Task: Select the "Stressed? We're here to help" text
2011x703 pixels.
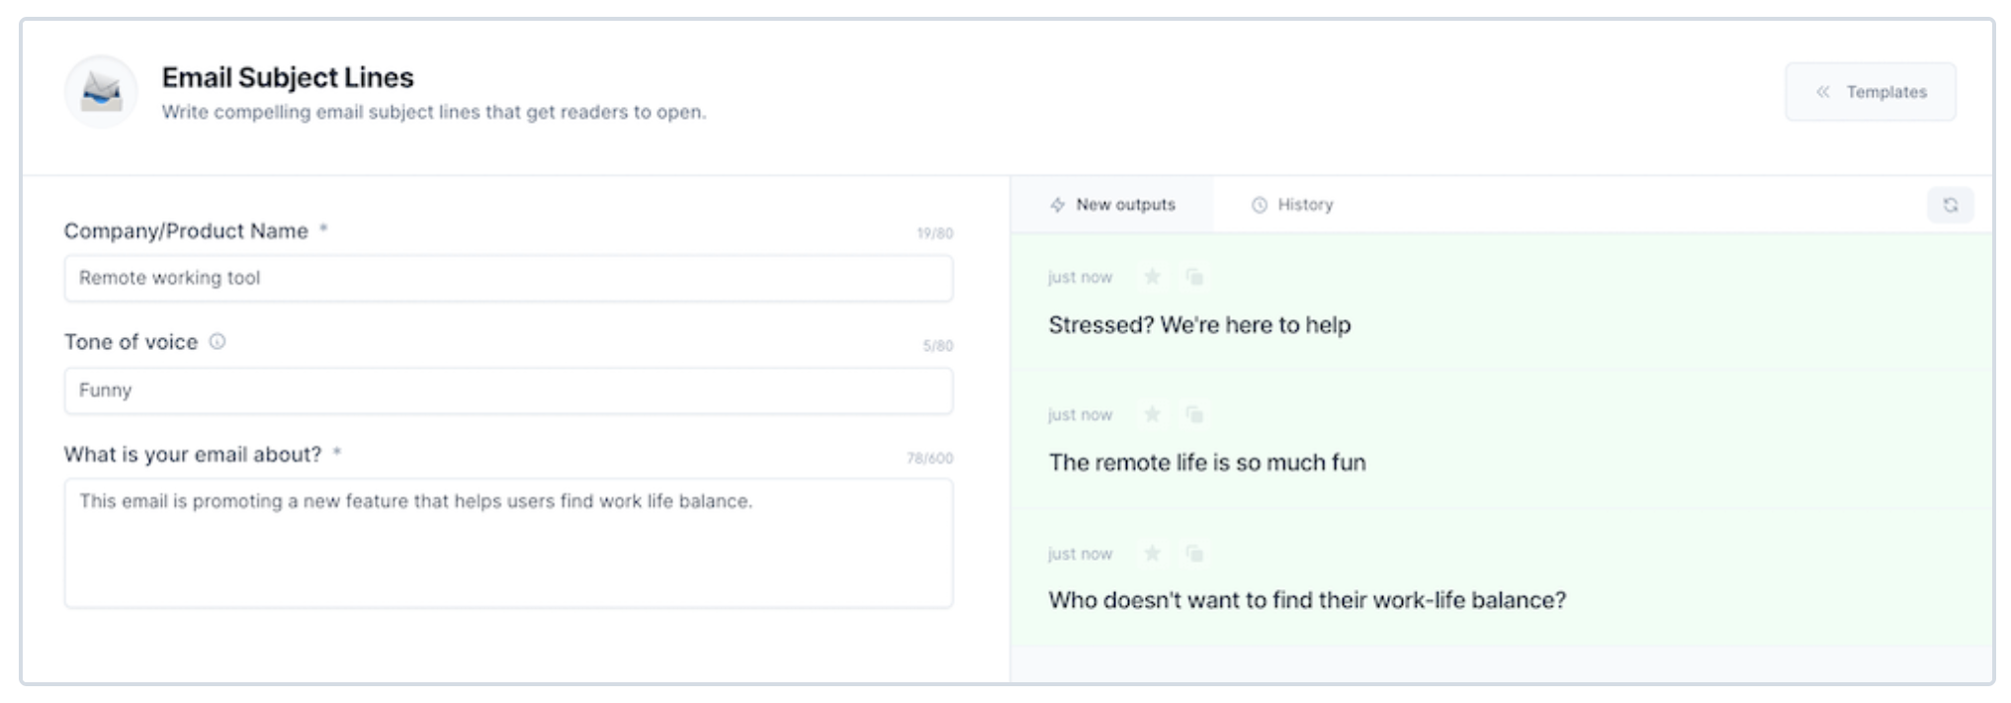Action: [x=1198, y=325]
